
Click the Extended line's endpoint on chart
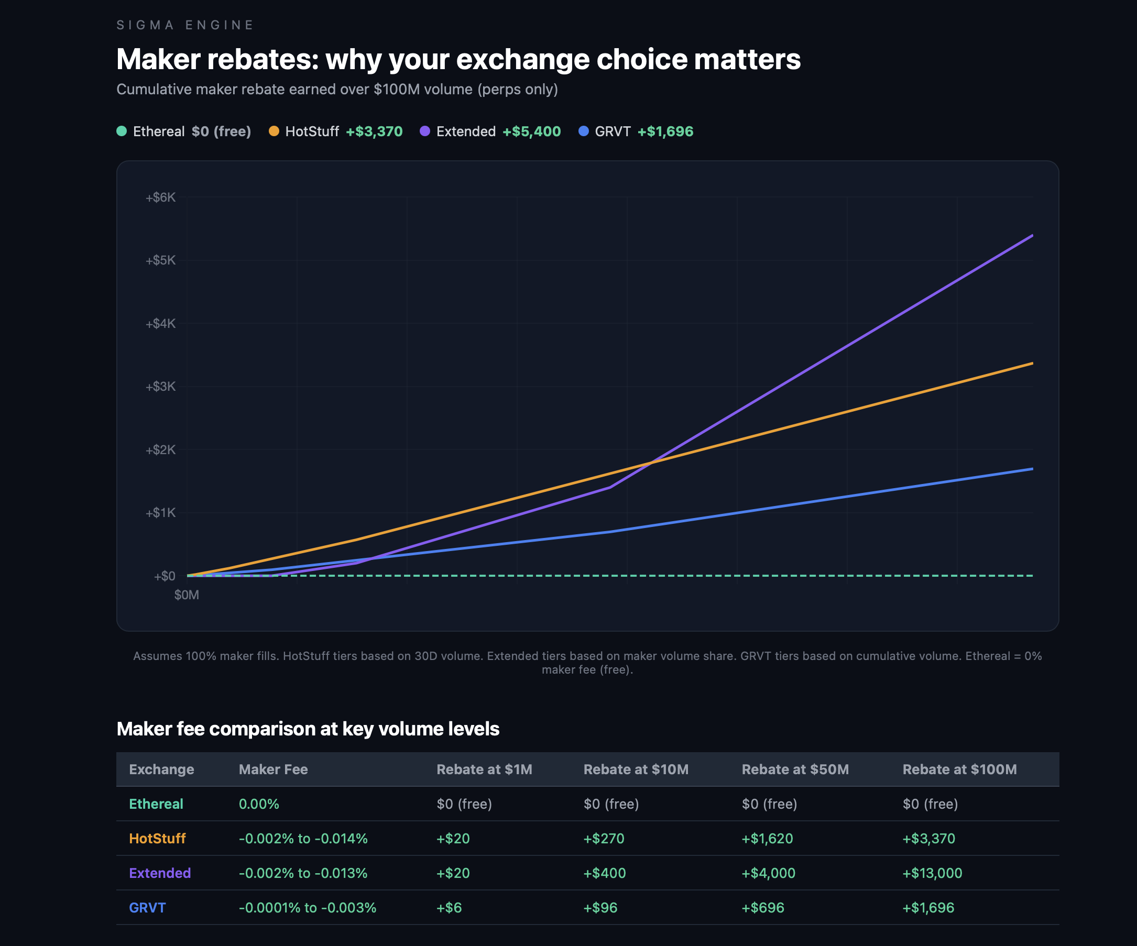click(x=1032, y=235)
